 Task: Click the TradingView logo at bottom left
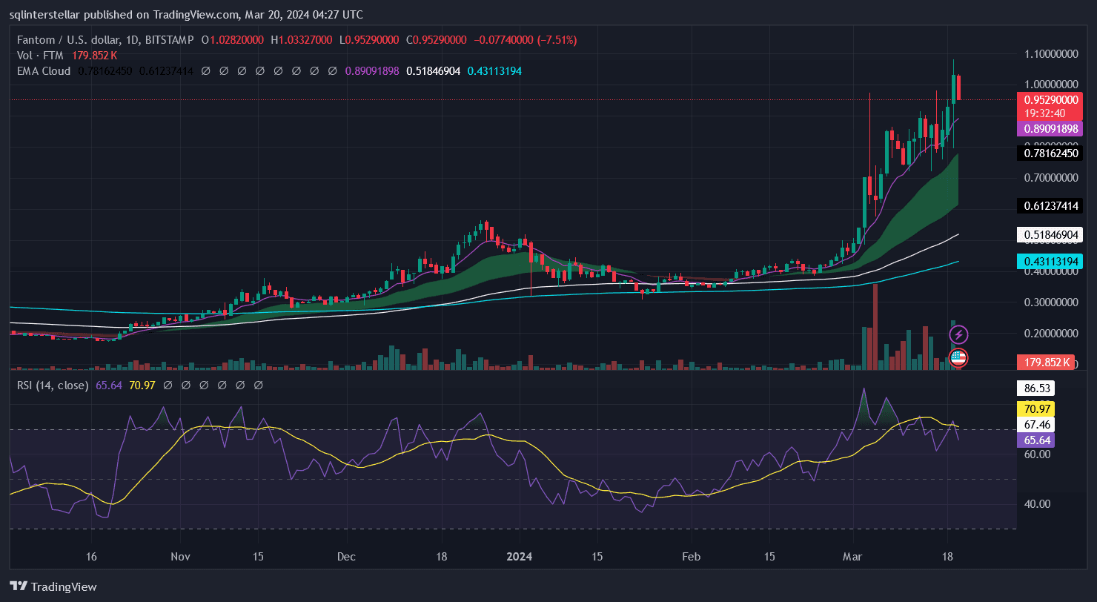point(53,586)
